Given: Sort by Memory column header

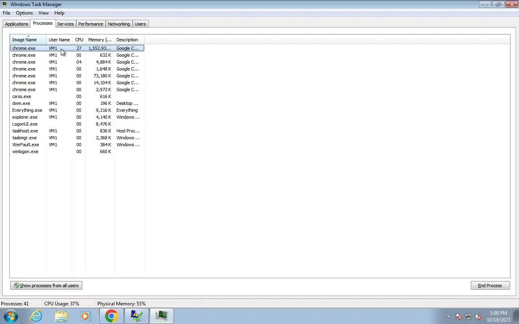Looking at the screenshot, I should [x=100, y=40].
